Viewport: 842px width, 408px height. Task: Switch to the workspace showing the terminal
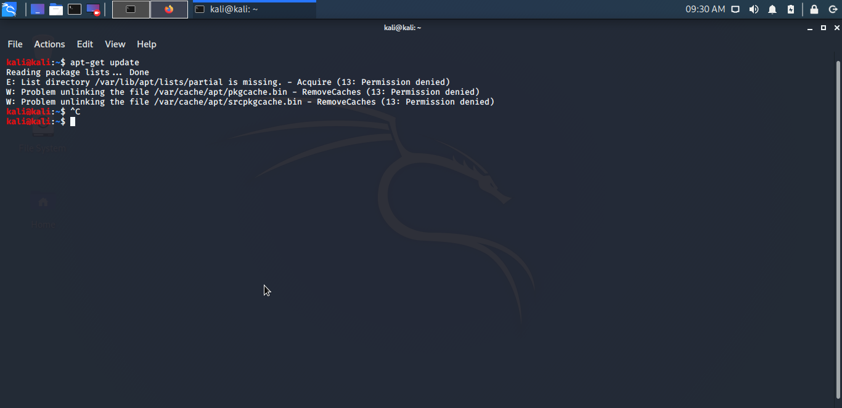131,9
